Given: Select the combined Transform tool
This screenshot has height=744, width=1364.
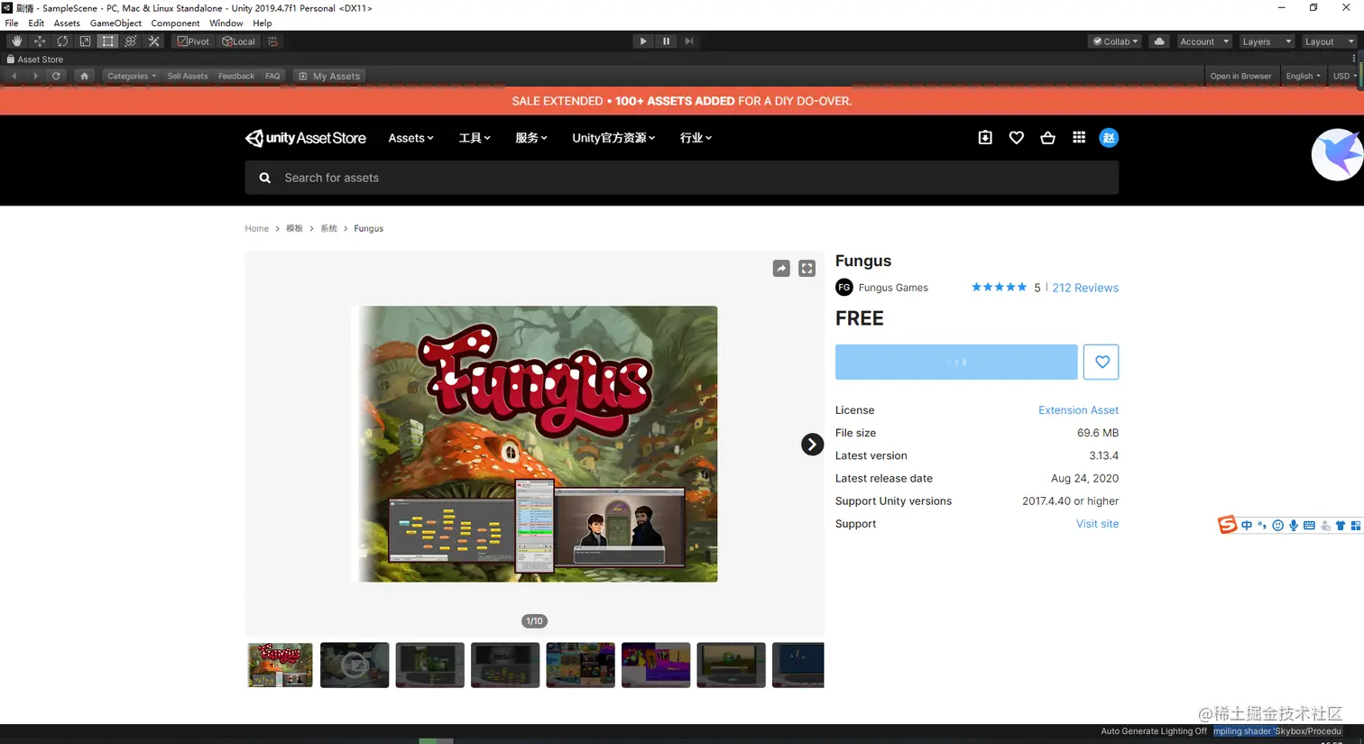Looking at the screenshot, I should 131,41.
